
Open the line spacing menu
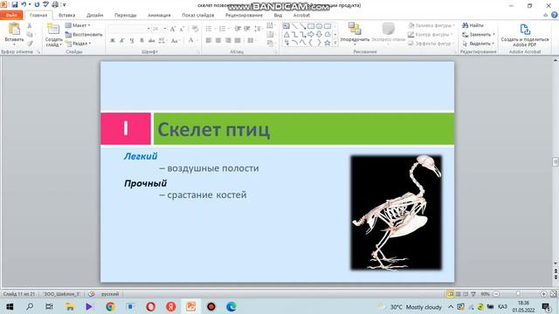tap(259, 29)
